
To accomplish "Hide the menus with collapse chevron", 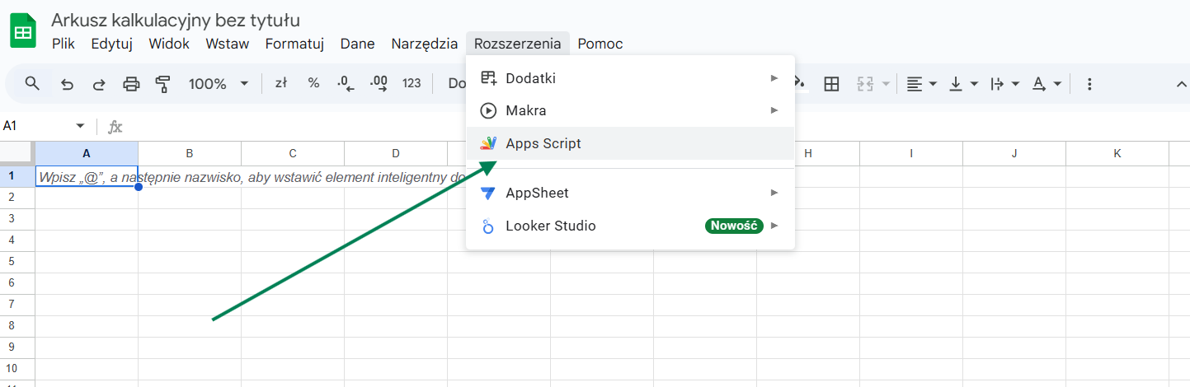I will (1180, 83).
